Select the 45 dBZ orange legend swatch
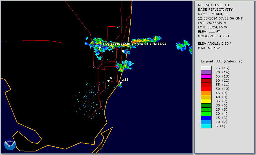The width and height of the screenshot is (256, 155). pyautogui.click(x=206, y=93)
